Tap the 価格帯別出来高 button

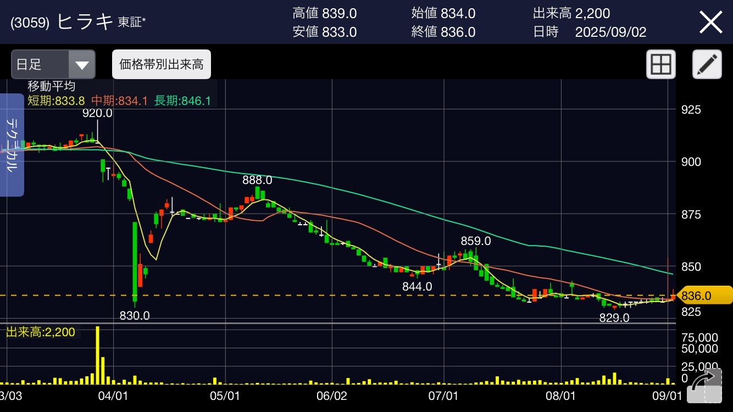click(x=162, y=65)
